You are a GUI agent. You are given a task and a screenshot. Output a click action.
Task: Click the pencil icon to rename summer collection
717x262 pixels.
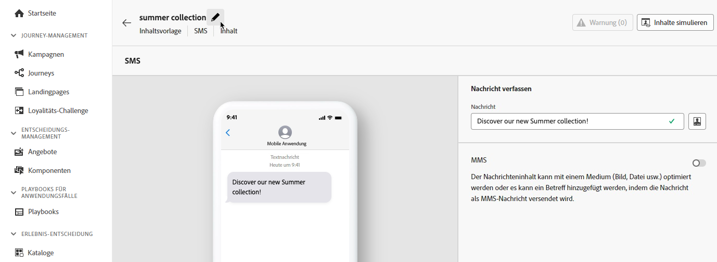coord(215,17)
